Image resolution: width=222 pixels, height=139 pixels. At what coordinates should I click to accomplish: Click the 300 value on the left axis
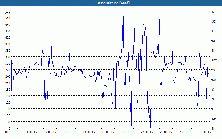pyautogui.click(x=8, y=64)
